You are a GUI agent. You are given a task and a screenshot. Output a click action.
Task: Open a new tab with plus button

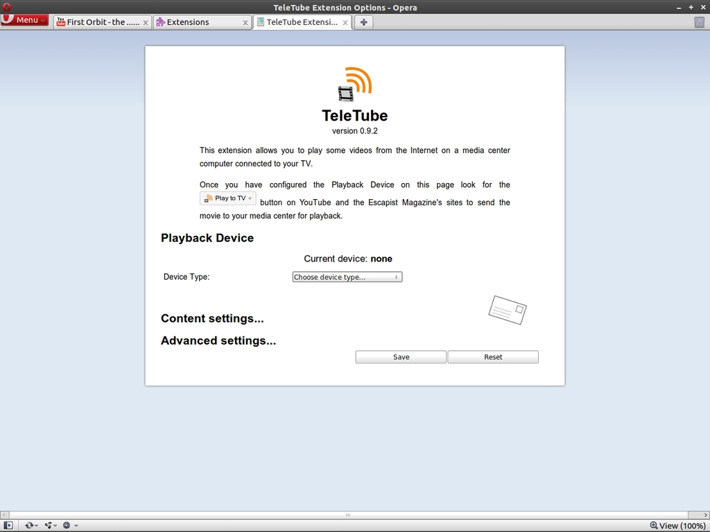pyautogui.click(x=363, y=22)
